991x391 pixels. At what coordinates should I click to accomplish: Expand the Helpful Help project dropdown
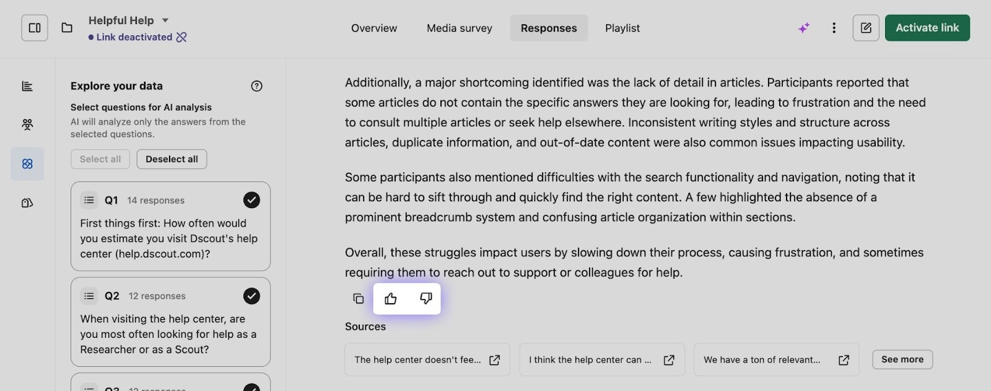coord(165,20)
